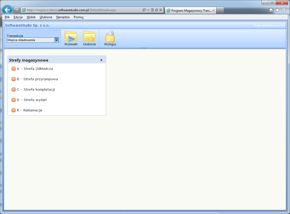Open the Transakcja dropdown arrow
Viewport: 290px width, 214px height.
pyautogui.click(x=56, y=40)
